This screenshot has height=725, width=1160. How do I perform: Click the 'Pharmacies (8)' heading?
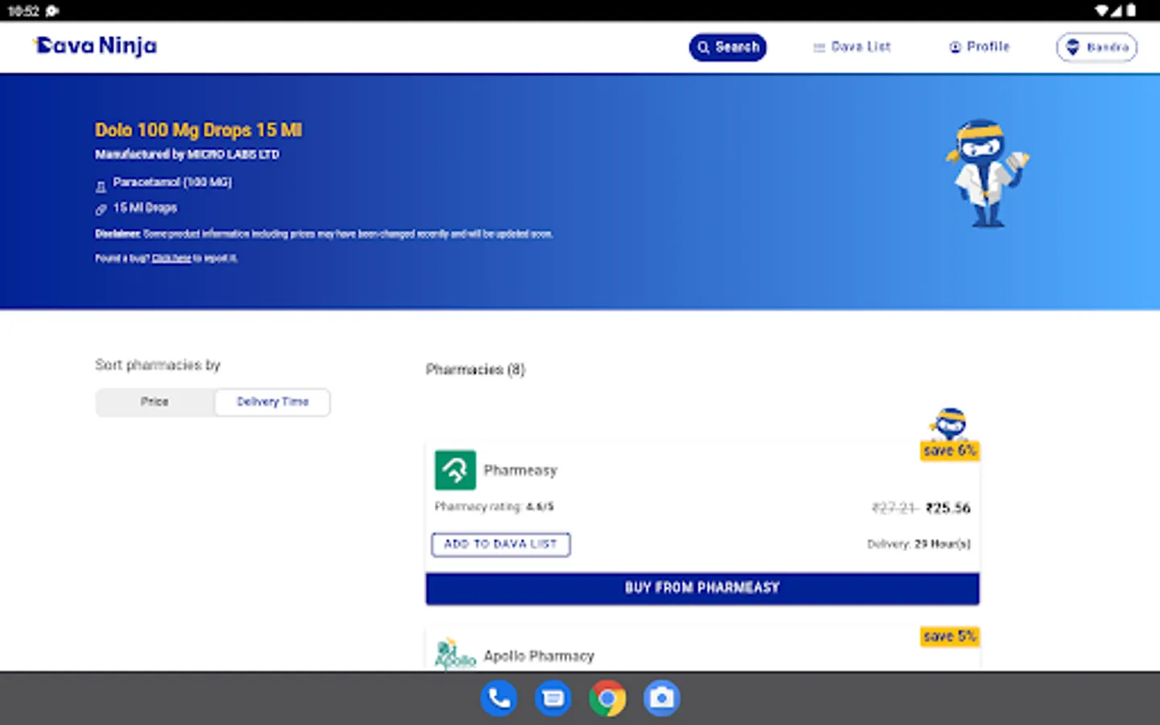475,370
